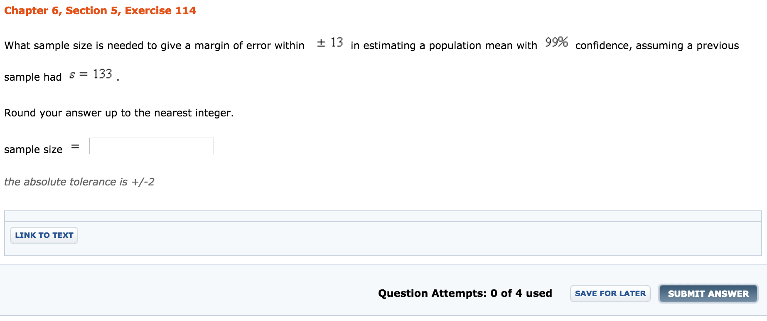The height and width of the screenshot is (321, 767).
Task: Save this question attempt for later
Action: point(610,293)
